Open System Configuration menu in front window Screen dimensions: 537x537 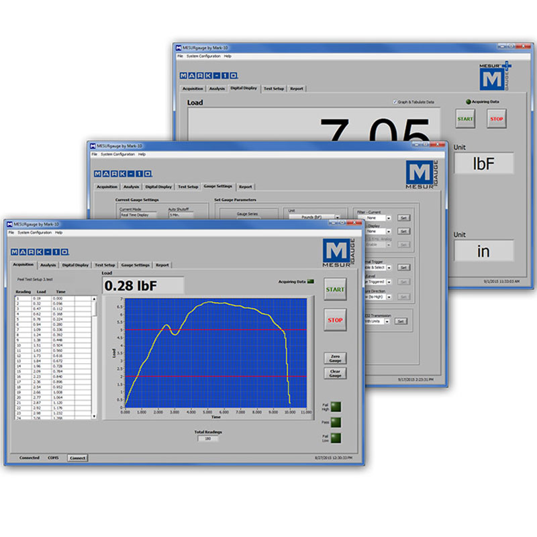[35, 232]
